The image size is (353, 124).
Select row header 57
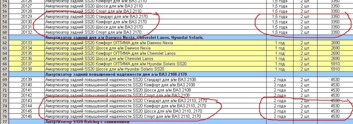(4, 17)
